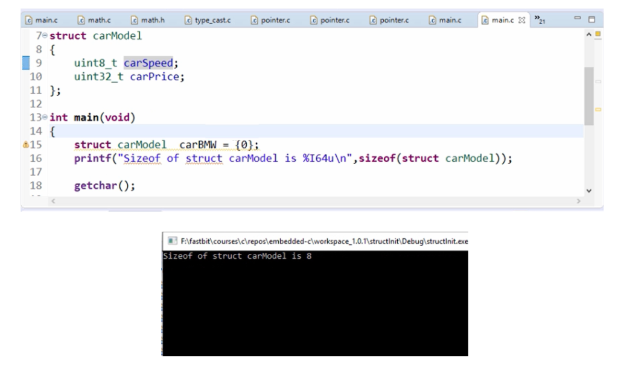Click line number 12 in the gutter
Screen dimensions: 618x371
tap(36, 104)
